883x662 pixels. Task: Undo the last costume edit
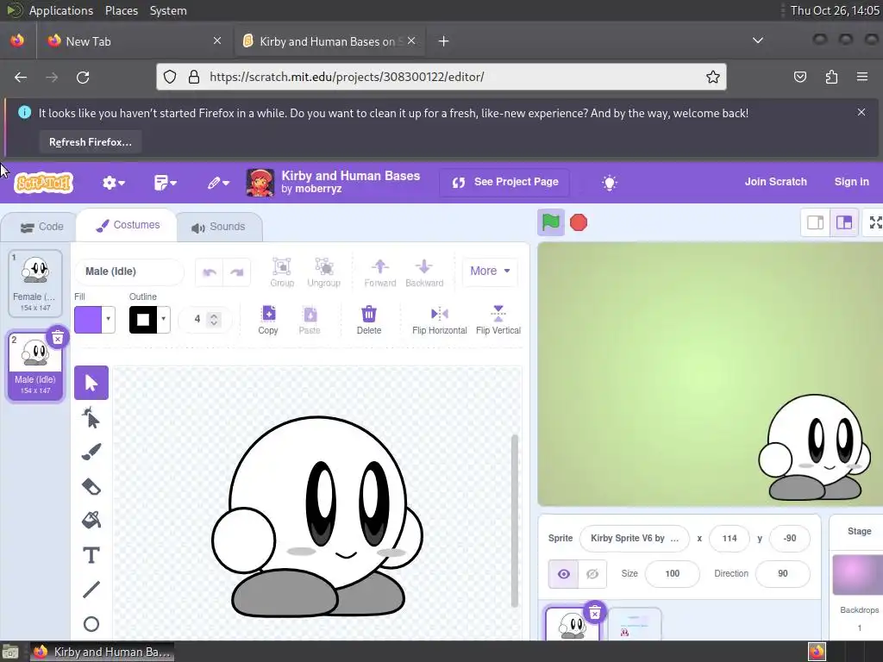[x=210, y=272]
